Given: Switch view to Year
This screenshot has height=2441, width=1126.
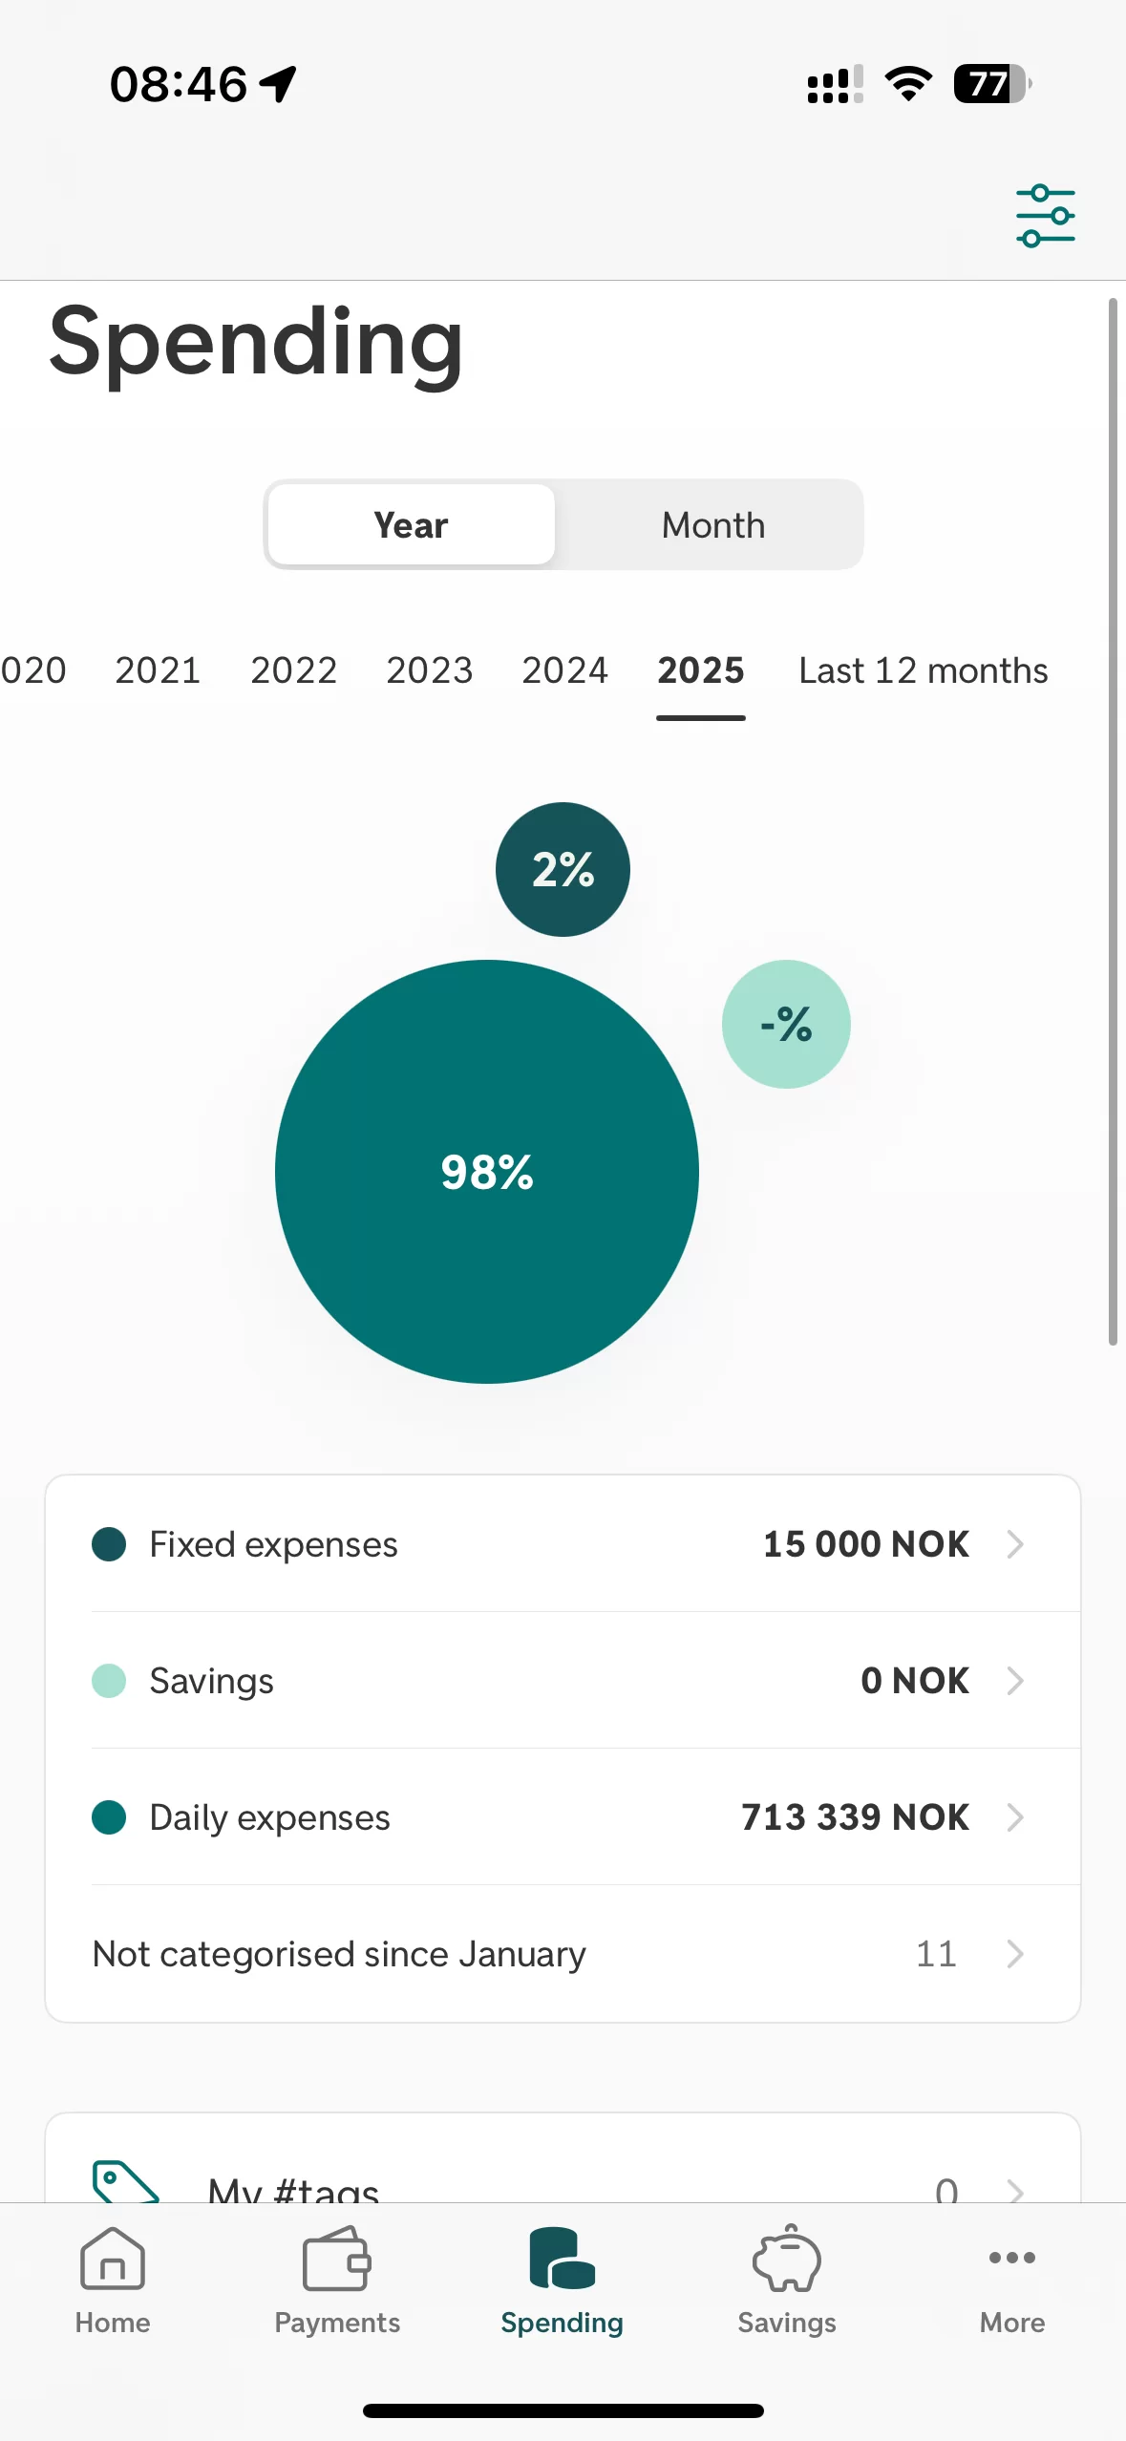Looking at the screenshot, I should point(412,525).
